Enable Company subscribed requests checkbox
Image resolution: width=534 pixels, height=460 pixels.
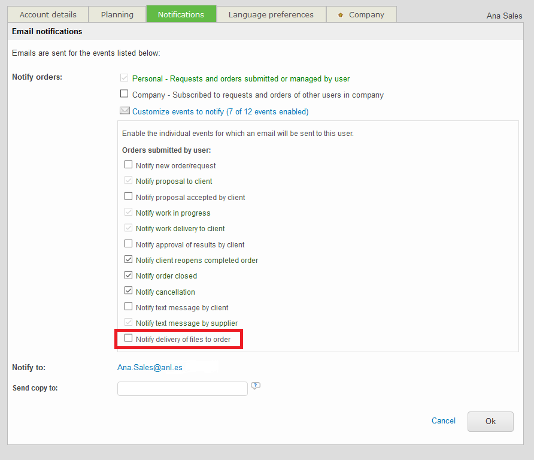pyautogui.click(x=125, y=94)
